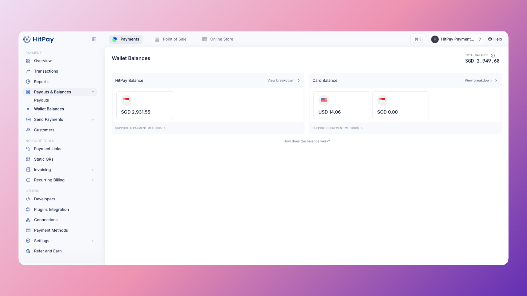Screen dimensions: 527x296
Task: Expand the Invoicing submenu
Action: 93,170
